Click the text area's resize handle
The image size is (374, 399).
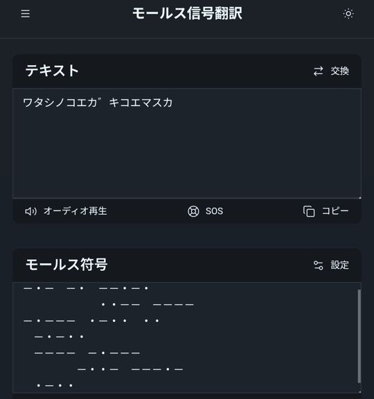click(x=359, y=197)
